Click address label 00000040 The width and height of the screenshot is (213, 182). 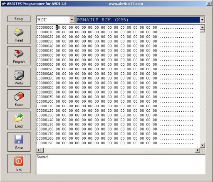(45, 46)
